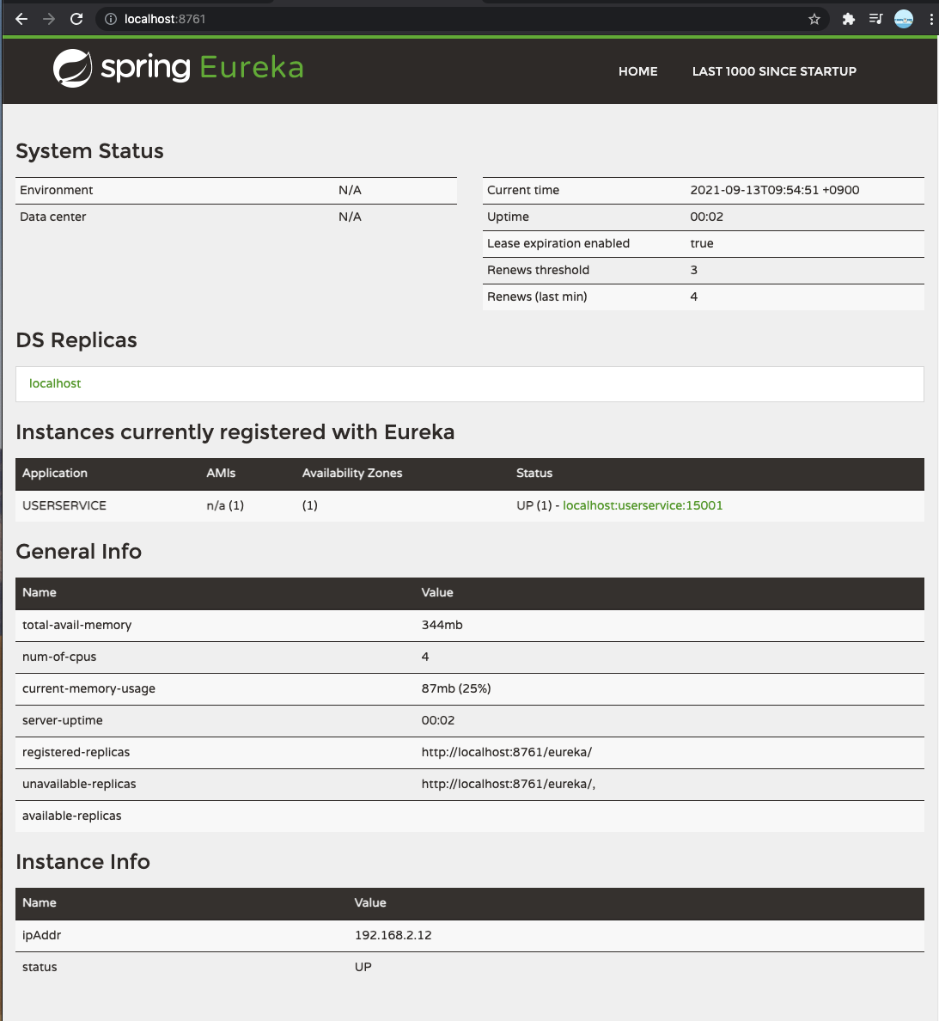This screenshot has height=1021, width=939.
Task: Open the browser three-dot menu
Action: click(x=931, y=19)
